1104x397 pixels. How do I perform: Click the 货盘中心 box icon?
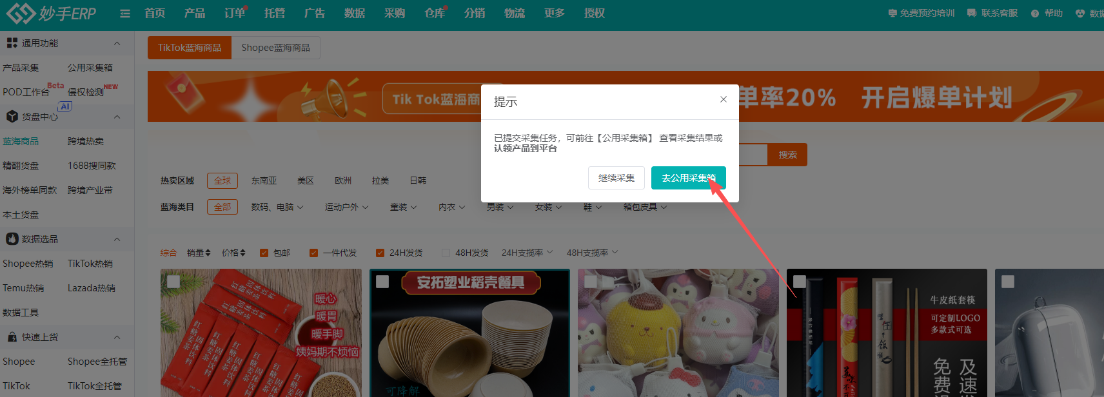point(12,117)
